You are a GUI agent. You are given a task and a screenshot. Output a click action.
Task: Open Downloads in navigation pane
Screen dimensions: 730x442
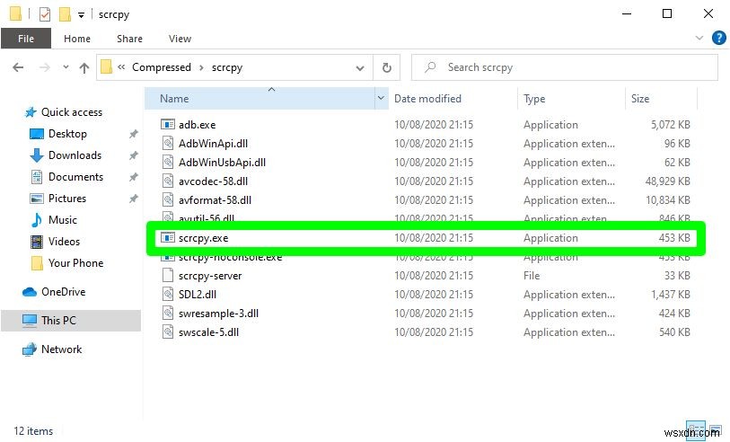pos(75,155)
